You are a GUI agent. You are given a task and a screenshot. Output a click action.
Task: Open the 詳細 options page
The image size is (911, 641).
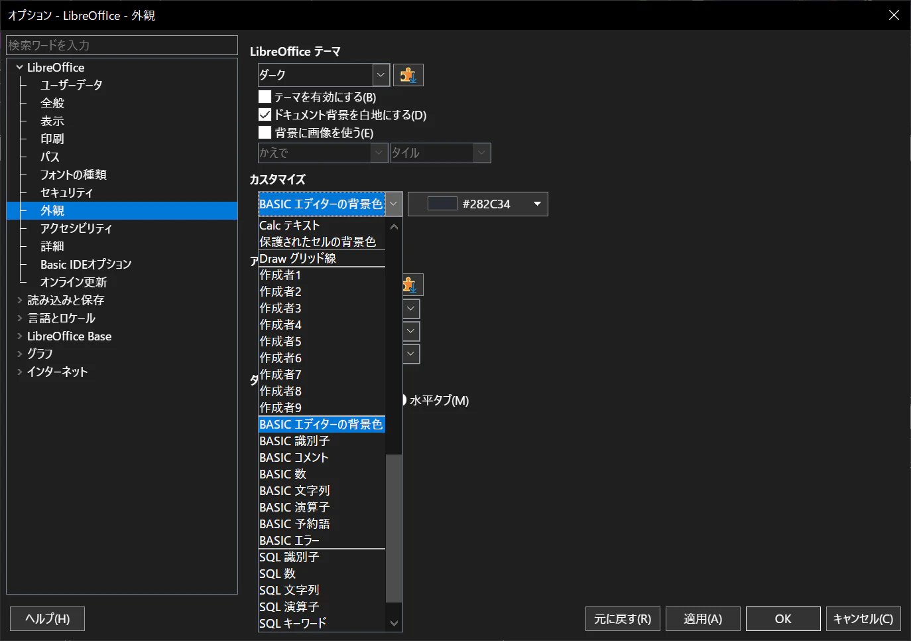52,246
